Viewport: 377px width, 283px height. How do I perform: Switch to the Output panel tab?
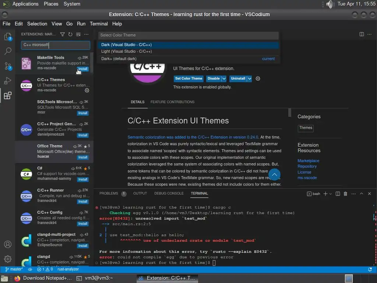(x=140, y=193)
